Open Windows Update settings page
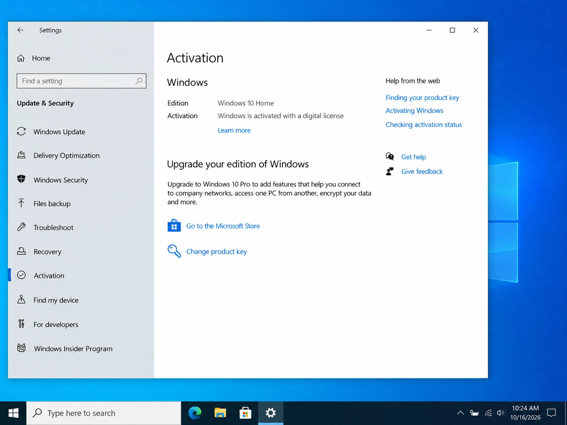Viewport: 567px width, 425px height. tap(59, 132)
